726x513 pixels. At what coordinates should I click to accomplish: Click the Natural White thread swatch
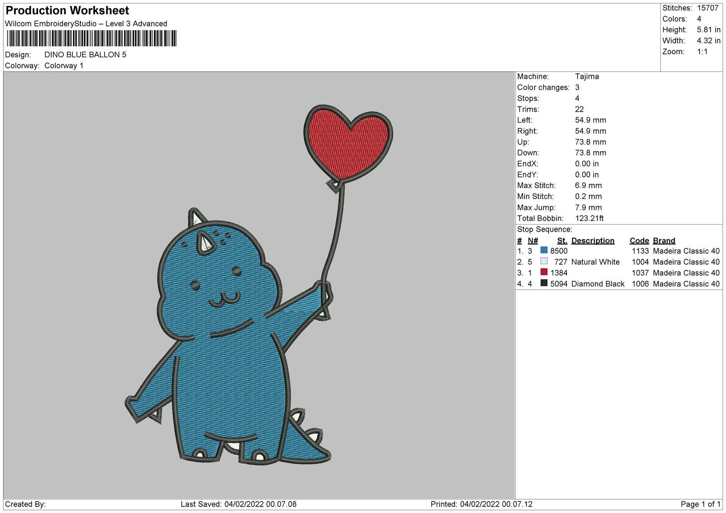(544, 261)
